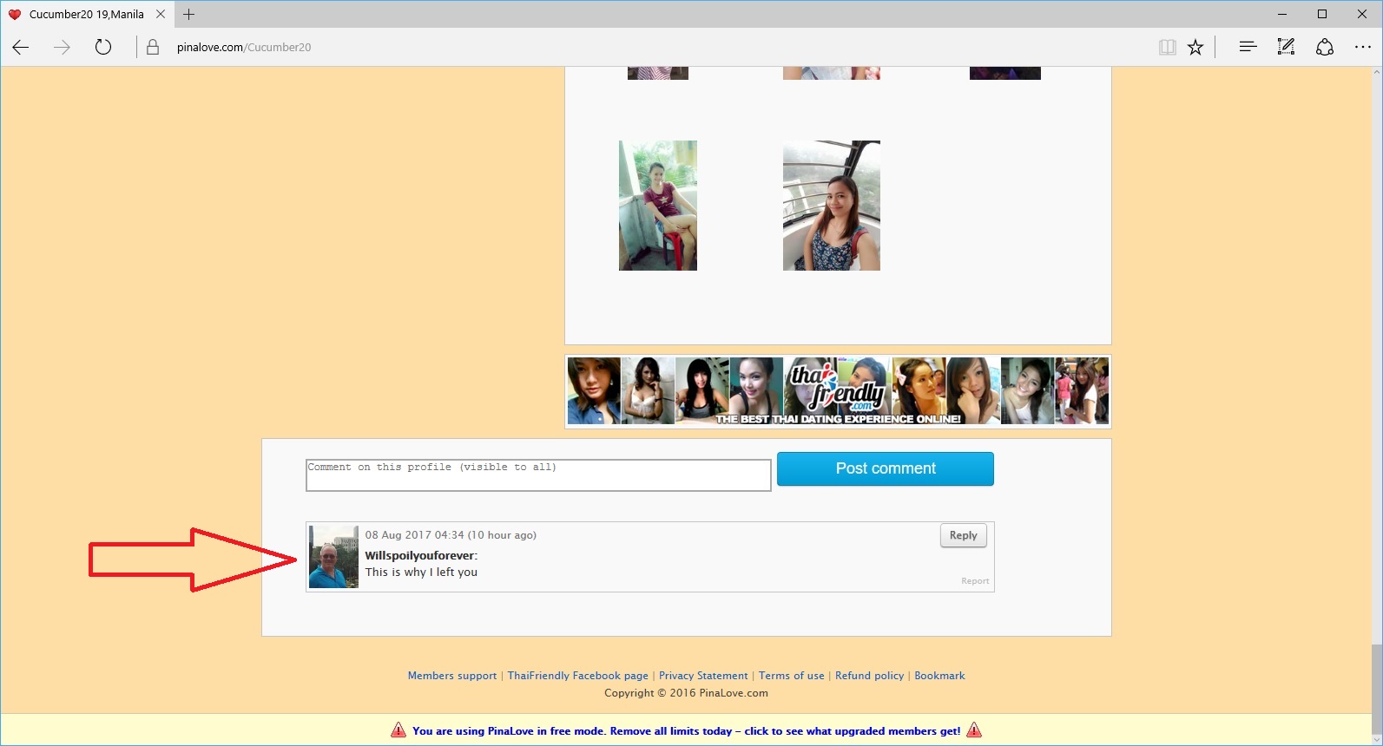Image resolution: width=1383 pixels, height=746 pixels.
Task: Select the Cucumber20 19,Manila tab
Action: (x=86, y=14)
